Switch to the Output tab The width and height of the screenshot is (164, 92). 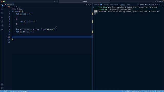coord(106,5)
